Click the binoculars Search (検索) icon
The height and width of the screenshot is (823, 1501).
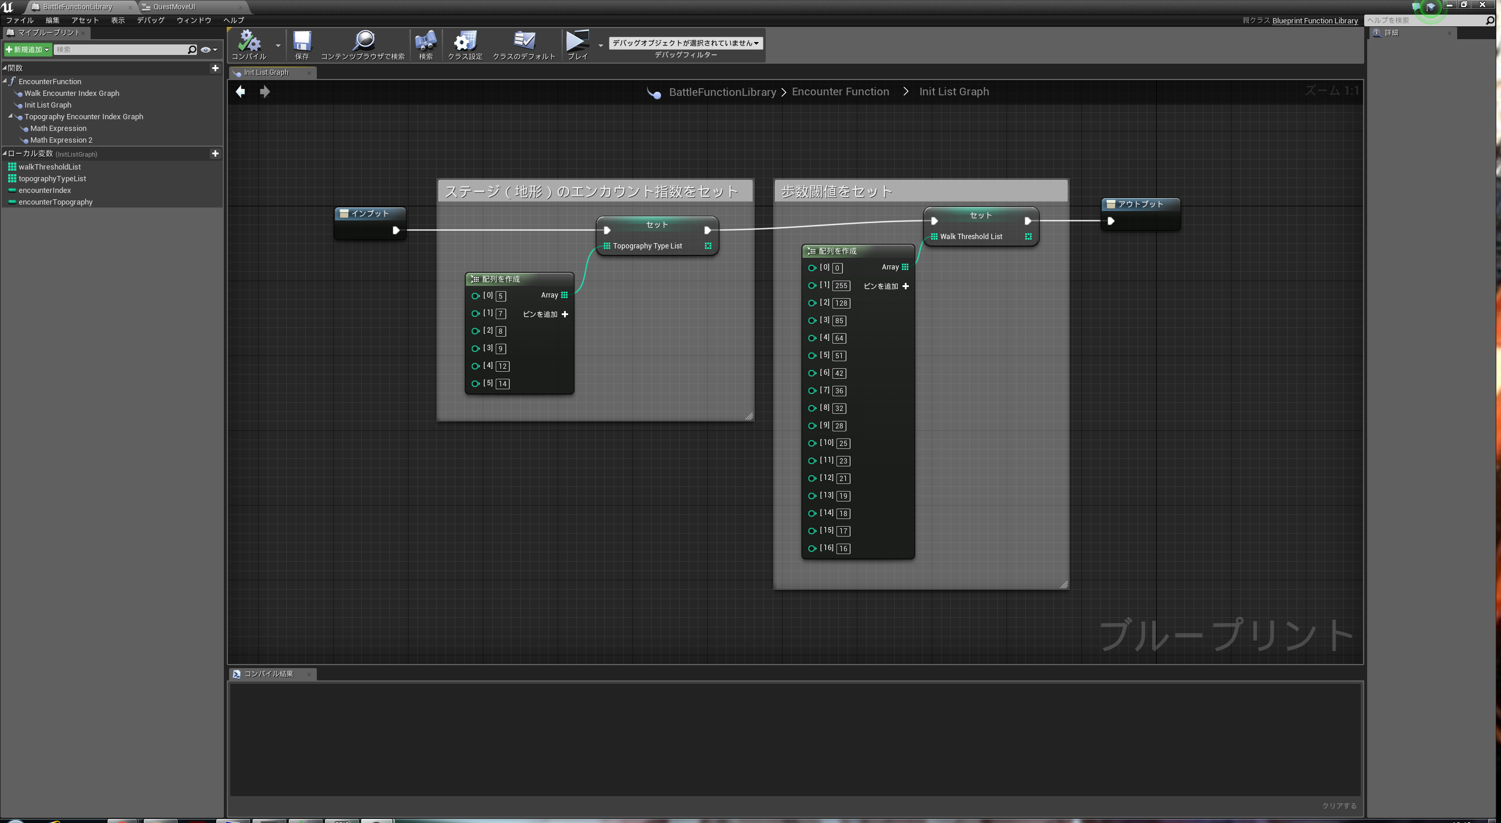426,42
